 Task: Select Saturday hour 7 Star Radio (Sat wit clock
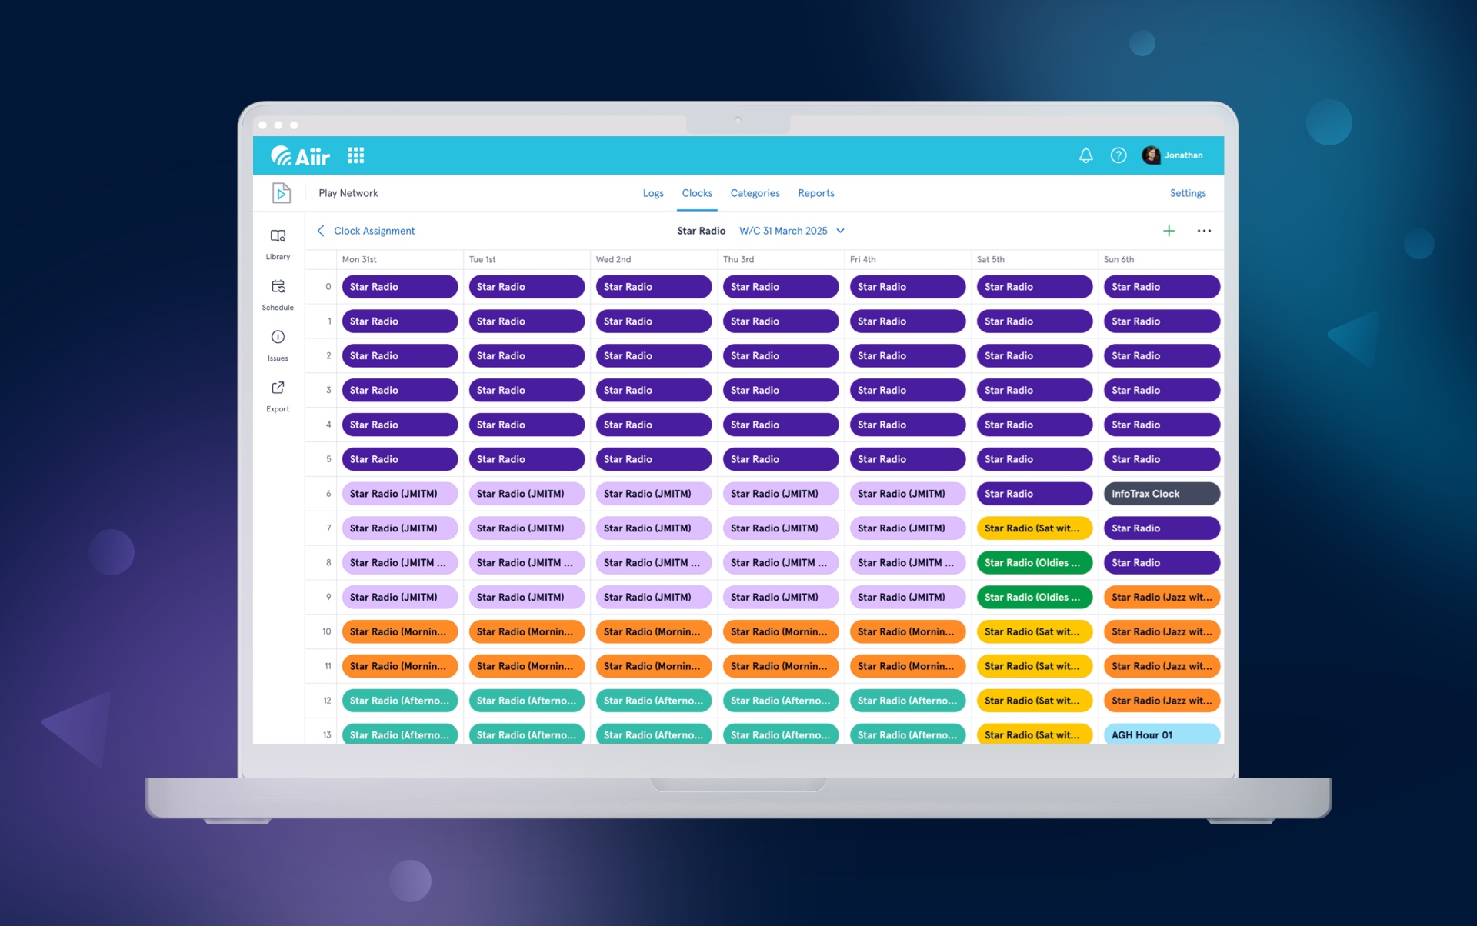pyautogui.click(x=1035, y=528)
